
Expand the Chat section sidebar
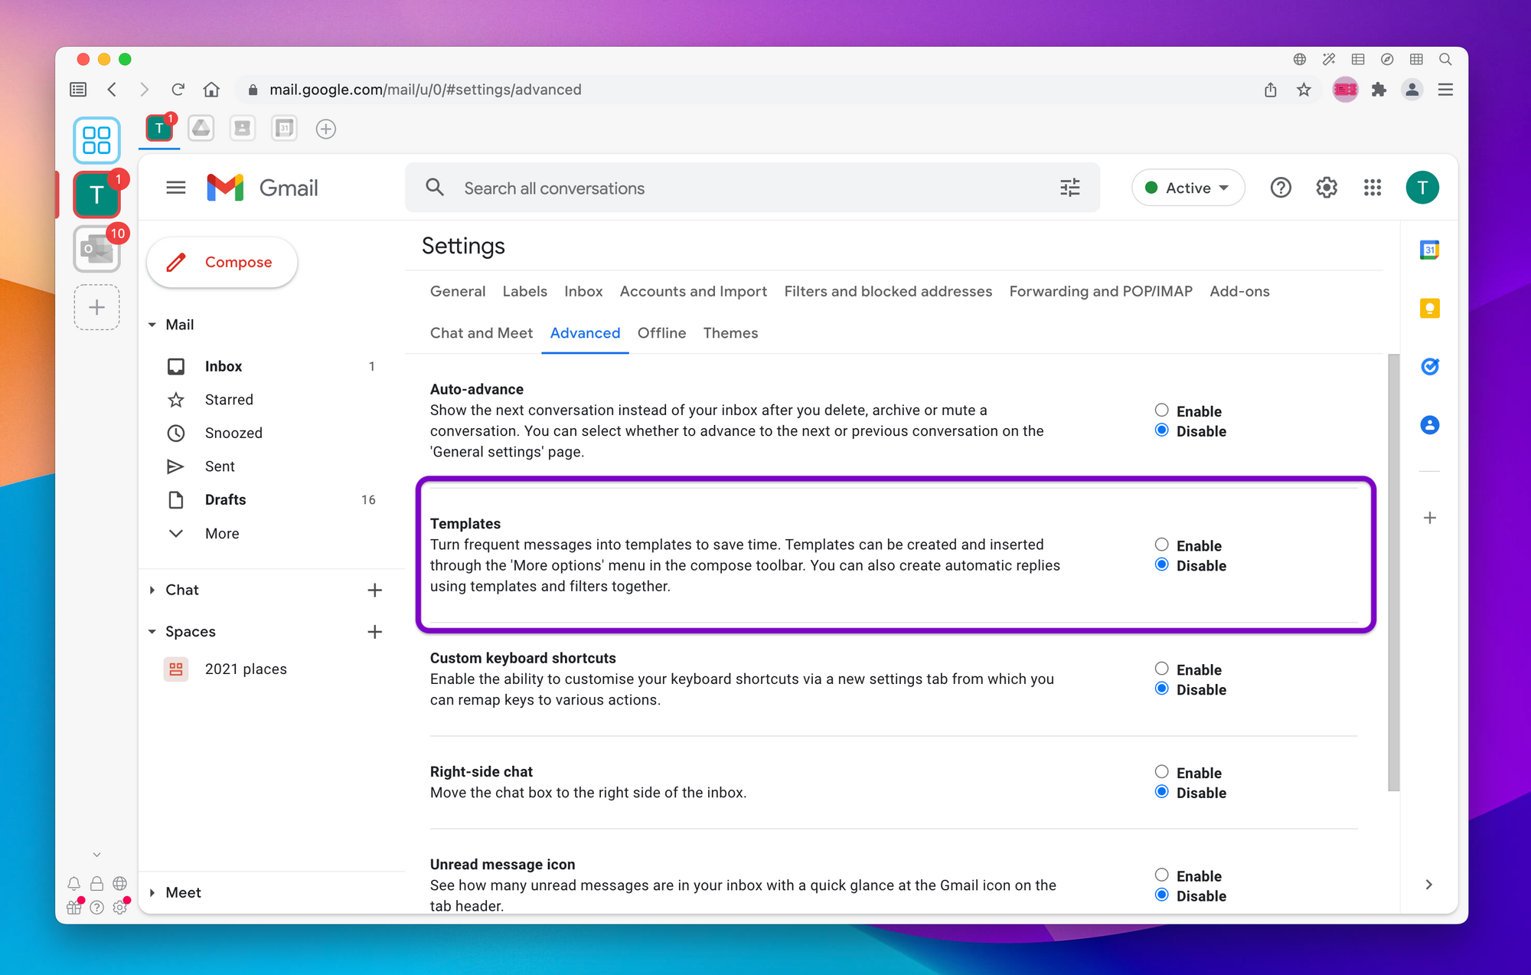tap(153, 588)
